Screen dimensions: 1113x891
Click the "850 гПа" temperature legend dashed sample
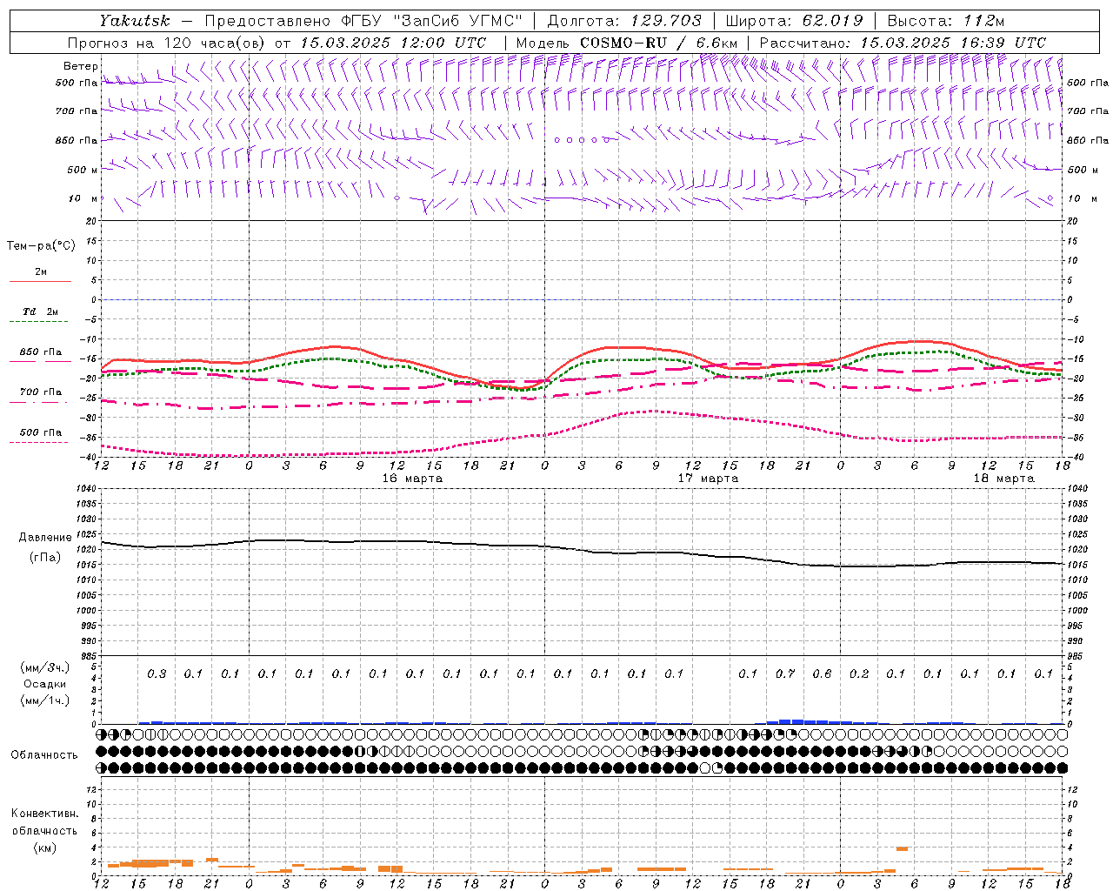click(x=40, y=361)
